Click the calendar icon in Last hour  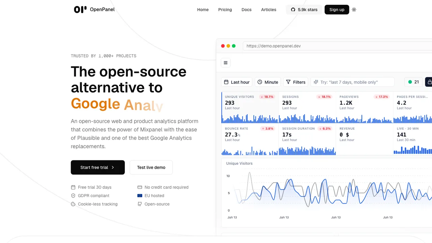[x=226, y=82]
